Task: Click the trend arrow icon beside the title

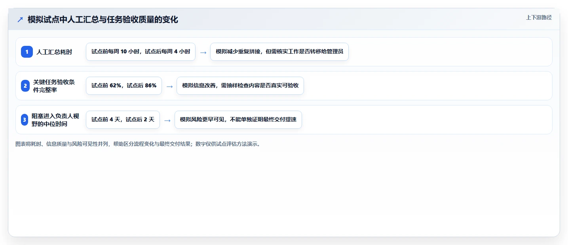Action: [20, 20]
